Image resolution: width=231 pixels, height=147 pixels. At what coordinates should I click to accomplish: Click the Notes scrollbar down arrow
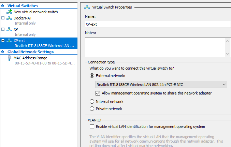[228, 54]
